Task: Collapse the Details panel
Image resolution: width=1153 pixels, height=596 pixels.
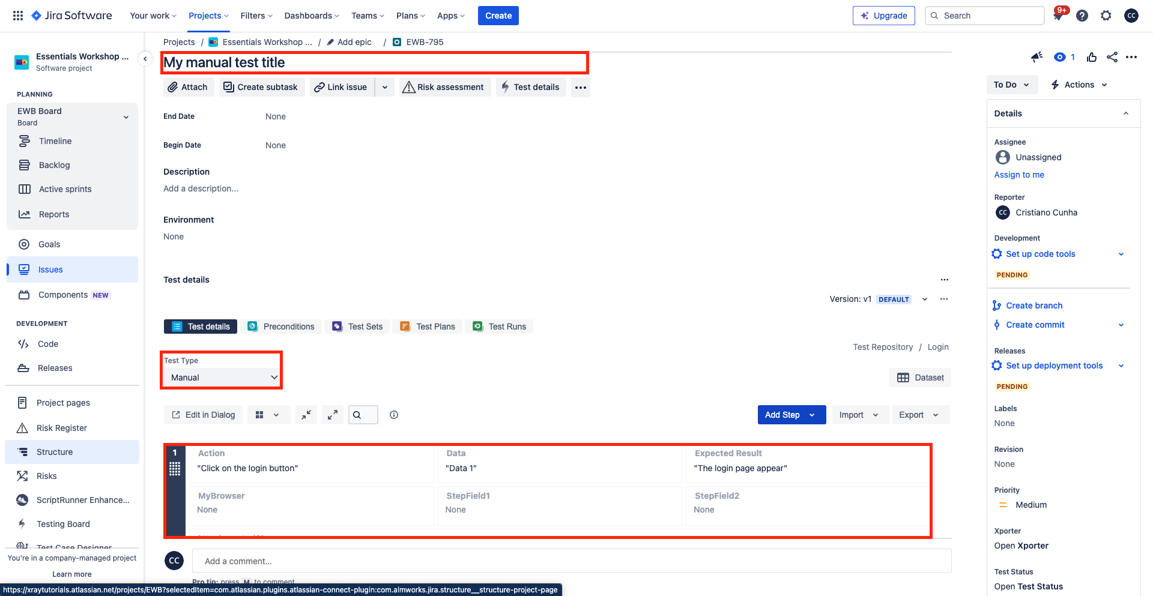Action: click(1126, 113)
